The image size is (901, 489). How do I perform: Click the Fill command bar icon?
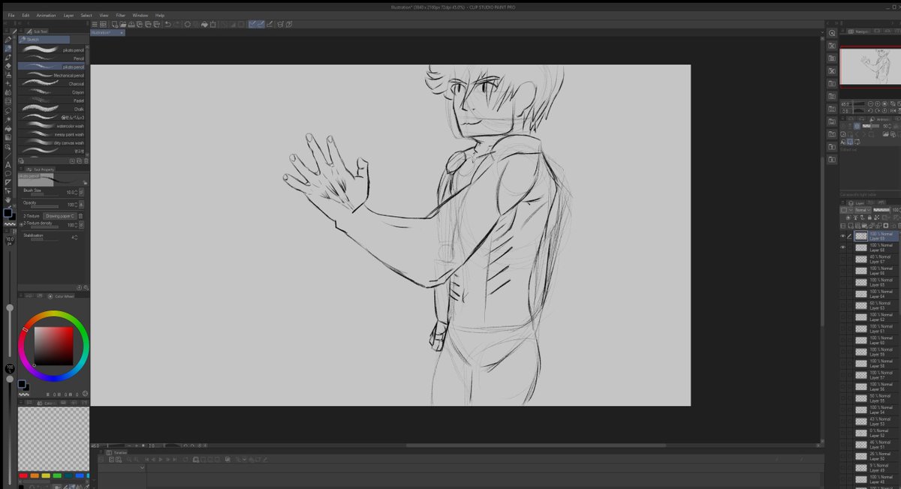tap(204, 24)
